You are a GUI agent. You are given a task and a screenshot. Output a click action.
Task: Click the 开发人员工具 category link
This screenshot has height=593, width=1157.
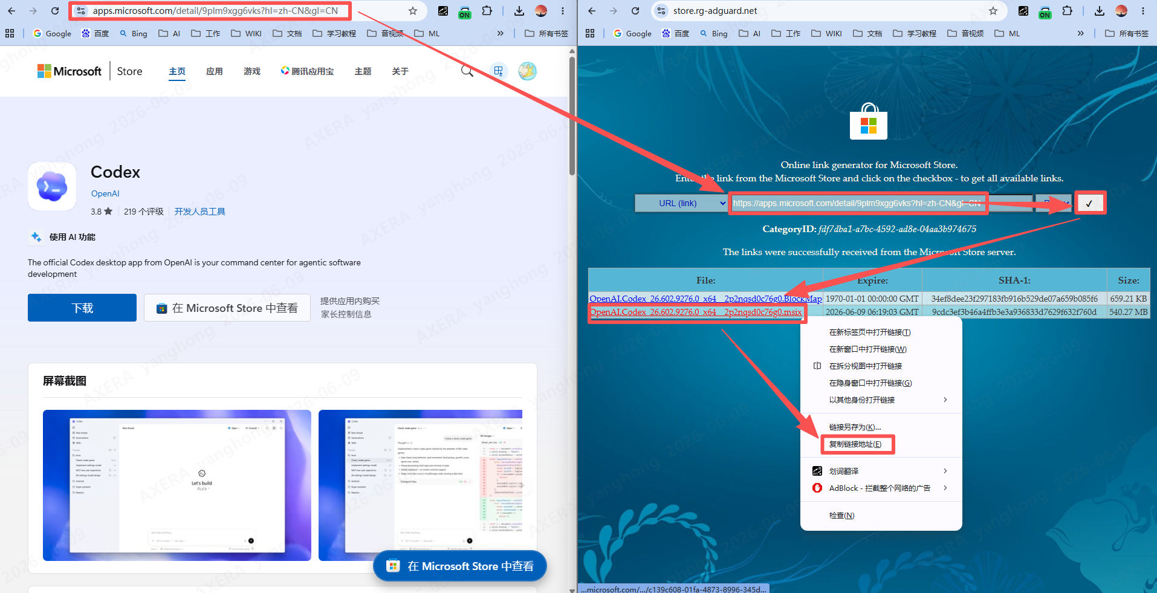[x=199, y=212]
